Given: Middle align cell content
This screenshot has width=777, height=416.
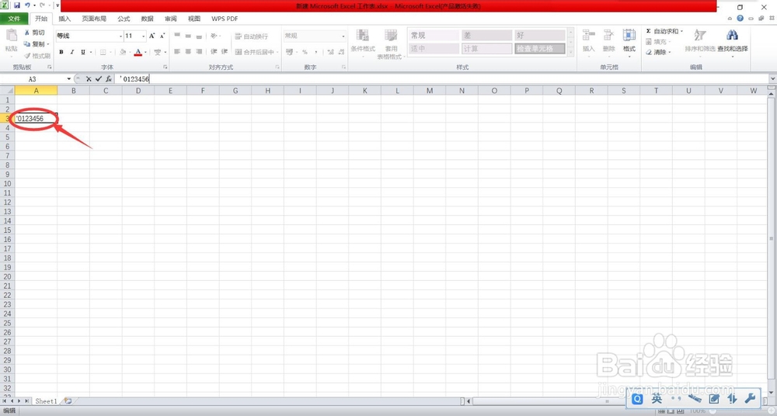Looking at the screenshot, I should 188,36.
